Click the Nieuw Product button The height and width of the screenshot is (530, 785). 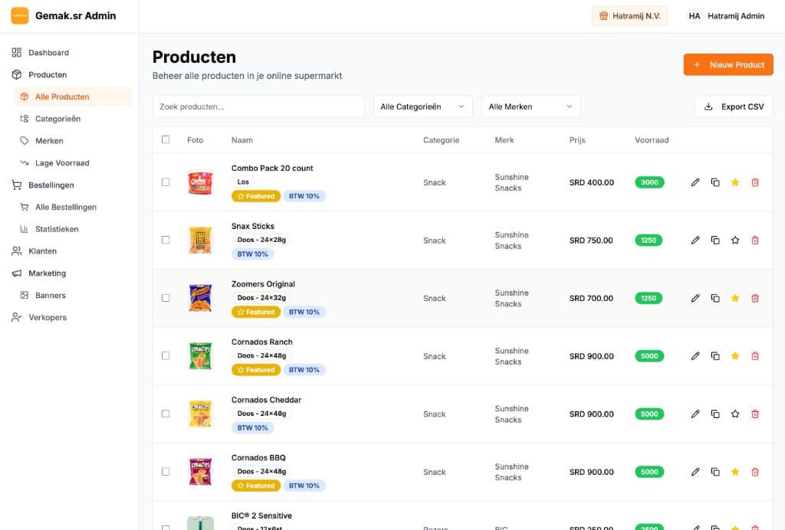728,64
